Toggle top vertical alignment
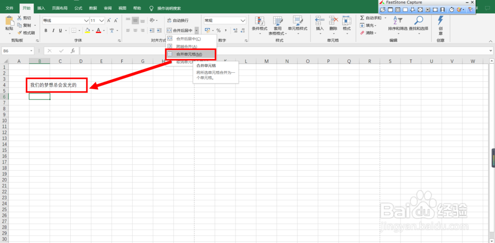Image resolution: width=495 pixels, height=243 pixels. (128, 20)
